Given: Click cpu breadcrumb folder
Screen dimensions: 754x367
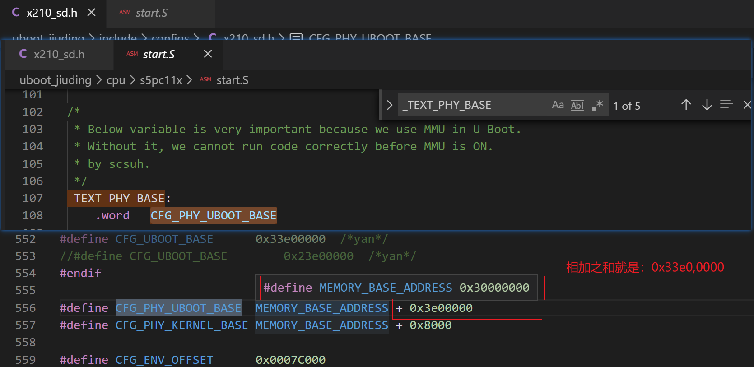Looking at the screenshot, I should point(116,80).
